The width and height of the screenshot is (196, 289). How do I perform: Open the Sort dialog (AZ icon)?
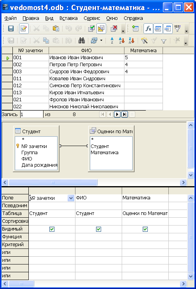tap(112, 41)
